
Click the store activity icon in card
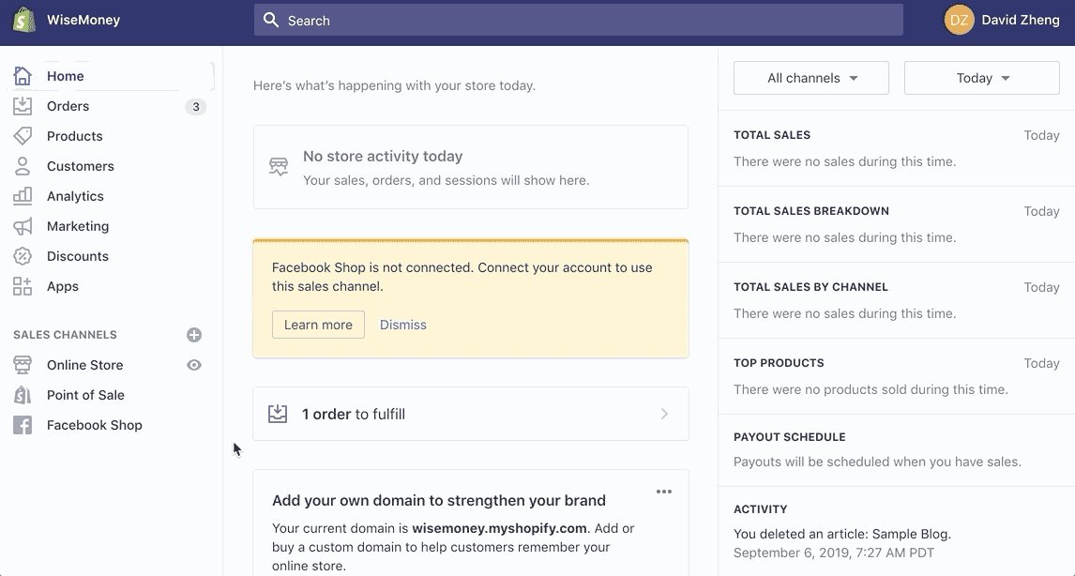[279, 167]
